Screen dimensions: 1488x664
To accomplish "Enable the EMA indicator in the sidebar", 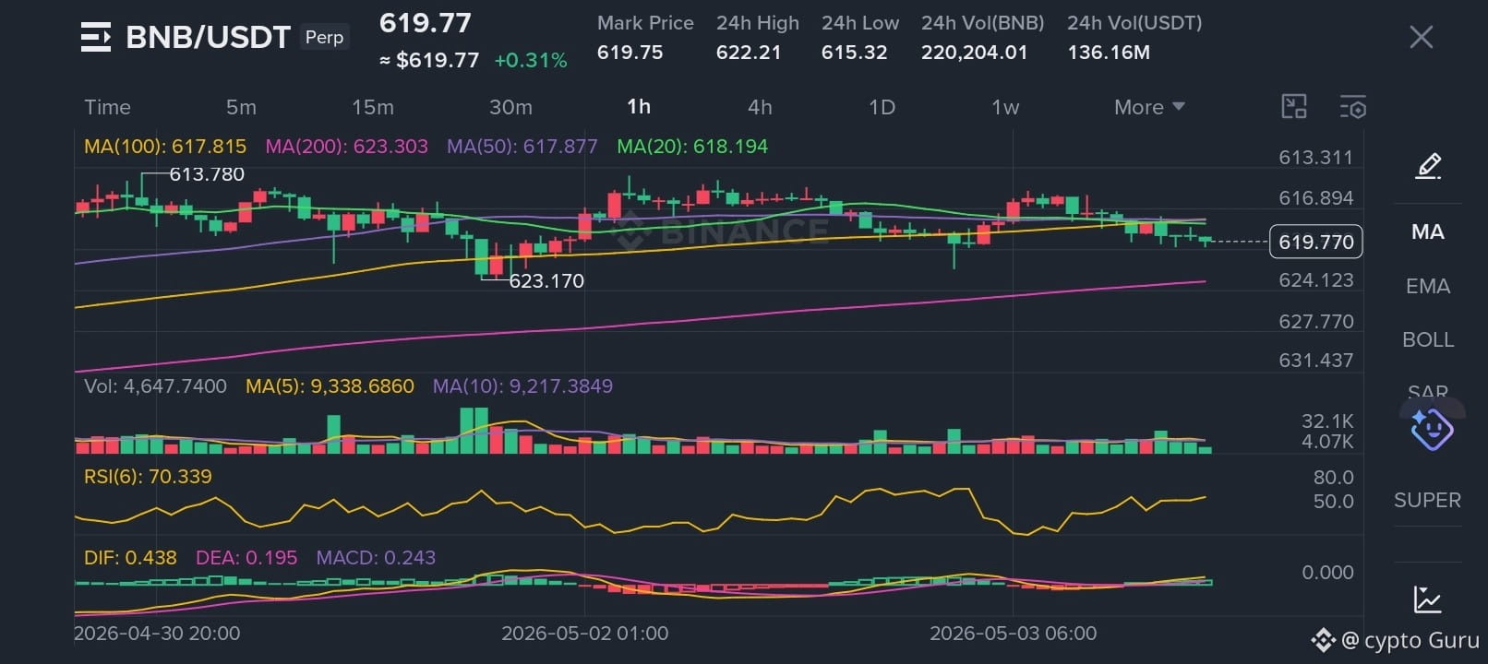I will pos(1428,286).
